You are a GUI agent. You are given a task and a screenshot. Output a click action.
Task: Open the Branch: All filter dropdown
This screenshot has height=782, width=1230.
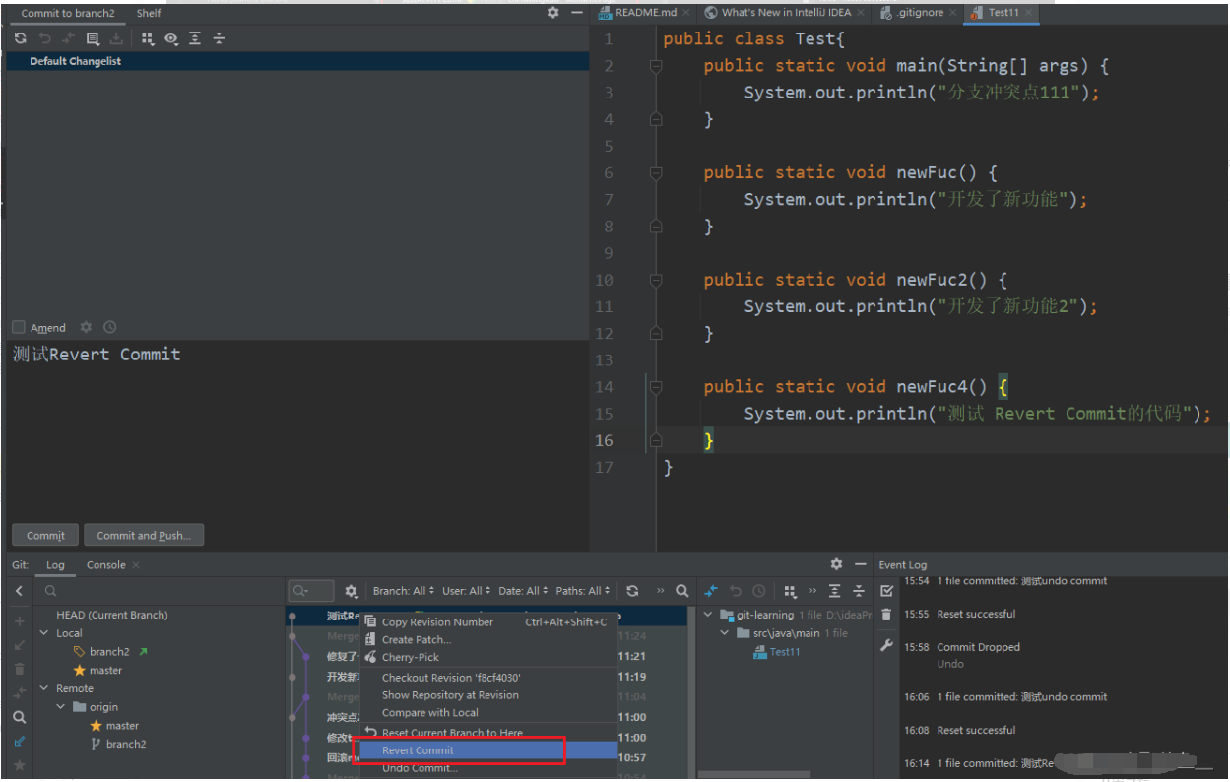point(402,590)
